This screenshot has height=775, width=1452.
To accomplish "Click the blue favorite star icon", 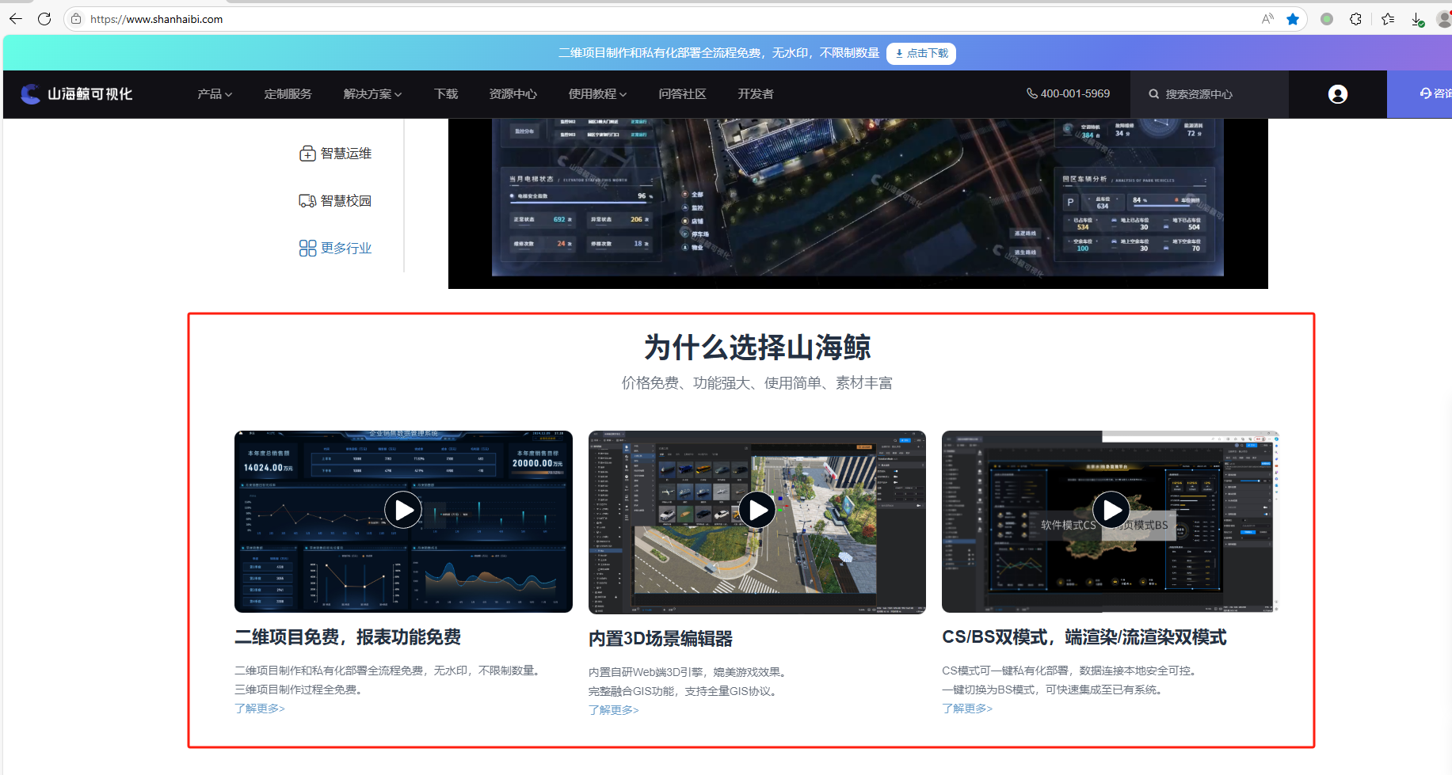I will click(1293, 19).
